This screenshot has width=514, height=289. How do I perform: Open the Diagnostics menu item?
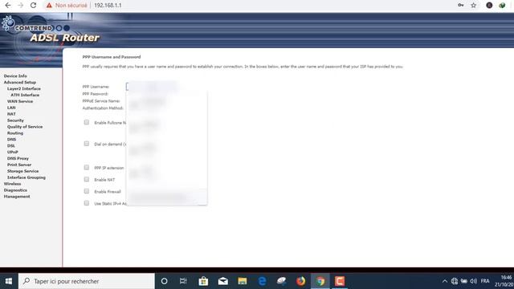tap(15, 190)
